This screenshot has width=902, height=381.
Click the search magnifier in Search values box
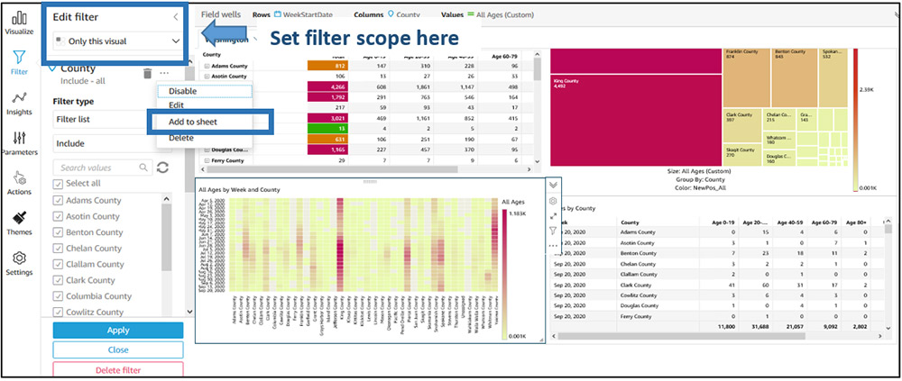tap(143, 168)
